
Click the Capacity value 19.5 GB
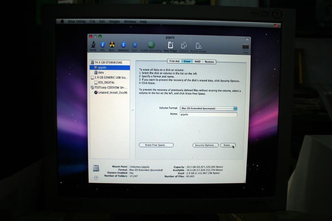pyautogui.click(x=205, y=167)
